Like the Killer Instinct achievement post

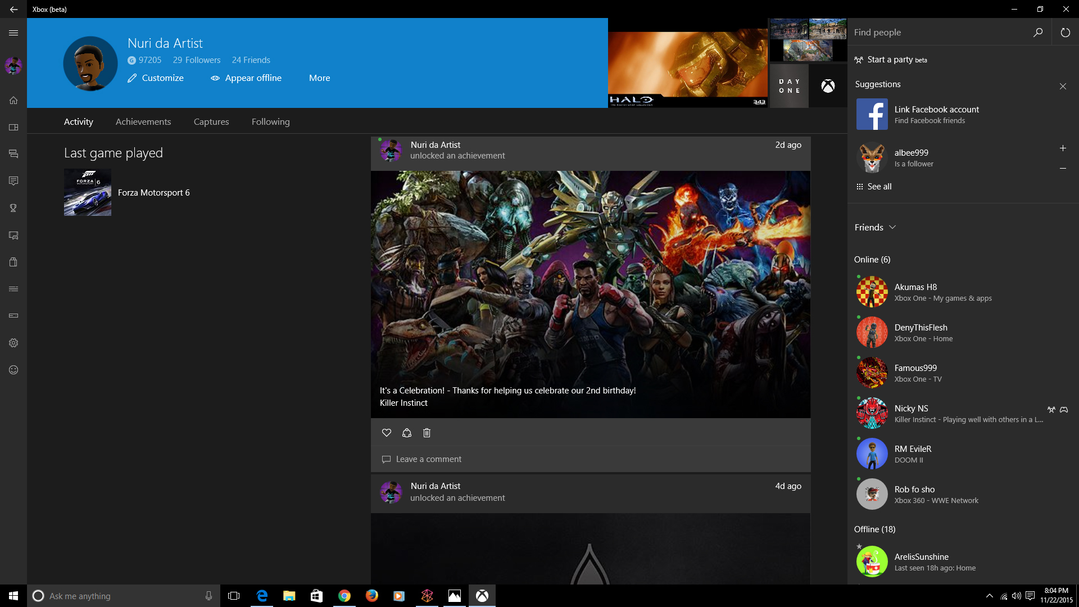pyautogui.click(x=387, y=433)
